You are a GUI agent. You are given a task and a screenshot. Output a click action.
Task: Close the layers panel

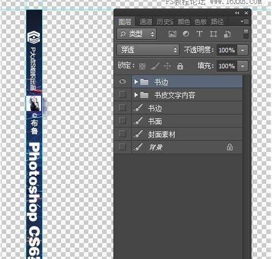click(x=246, y=13)
